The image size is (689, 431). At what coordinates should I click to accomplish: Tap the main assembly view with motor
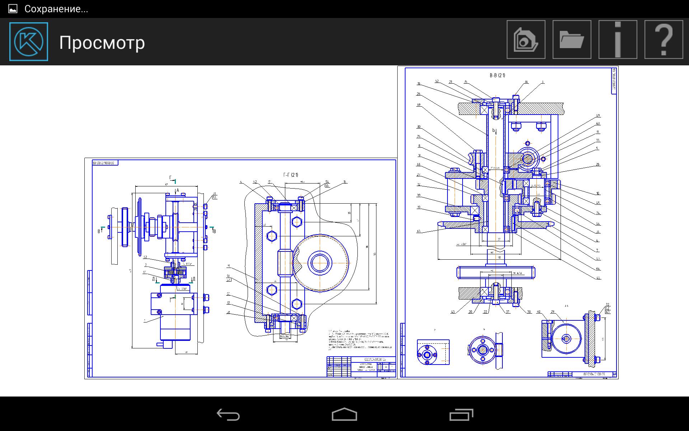pyautogui.click(x=165, y=266)
